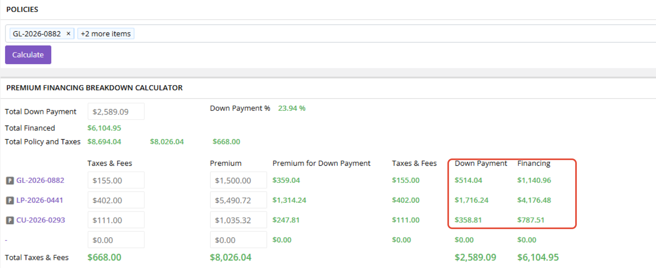
Task: Select the $111.00 Taxes & Fees input
Action: (116, 220)
